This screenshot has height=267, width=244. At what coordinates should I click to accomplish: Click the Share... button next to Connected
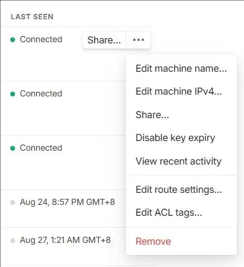pos(104,40)
